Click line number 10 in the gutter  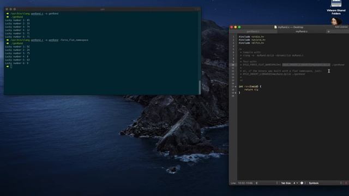[x=233, y=65]
